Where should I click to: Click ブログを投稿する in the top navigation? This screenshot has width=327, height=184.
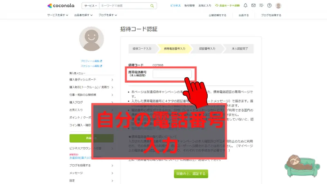pos(271,15)
